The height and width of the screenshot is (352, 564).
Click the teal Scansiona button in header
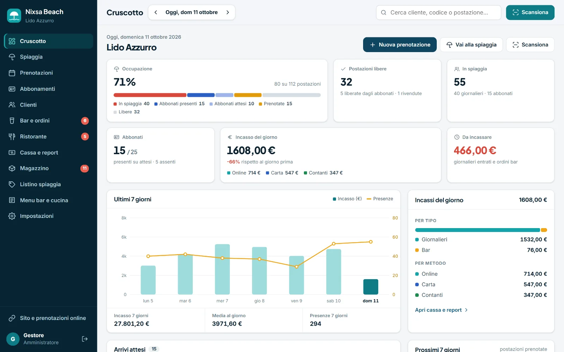coord(530,13)
